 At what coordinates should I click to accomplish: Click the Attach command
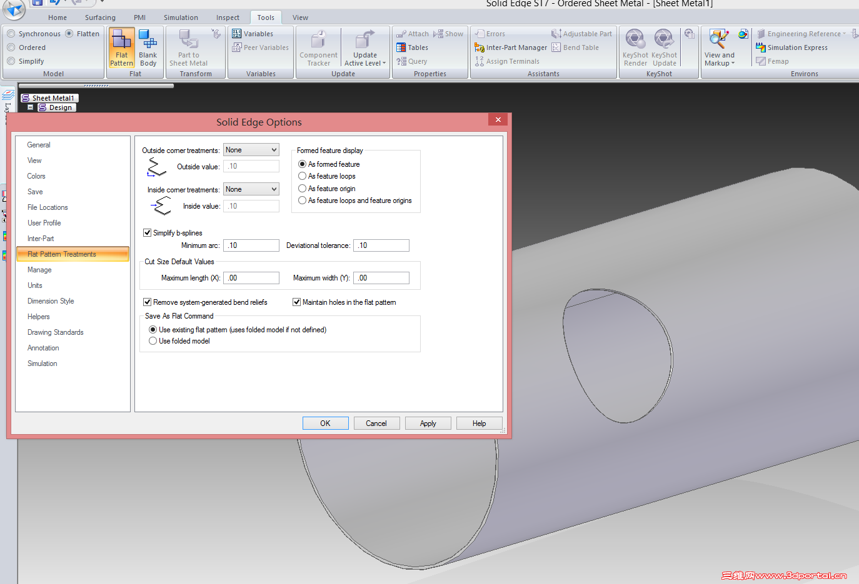413,34
